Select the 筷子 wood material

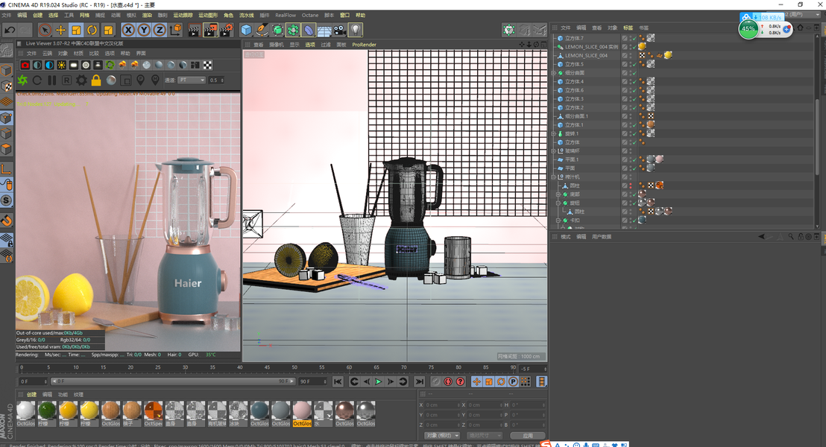tap(132, 413)
